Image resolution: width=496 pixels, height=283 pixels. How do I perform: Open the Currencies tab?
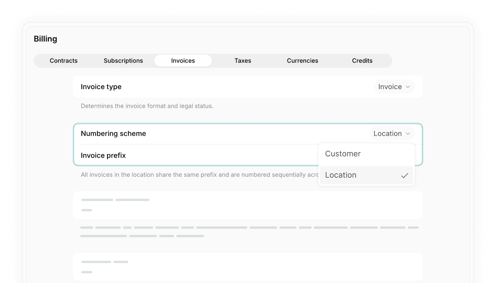(x=302, y=61)
